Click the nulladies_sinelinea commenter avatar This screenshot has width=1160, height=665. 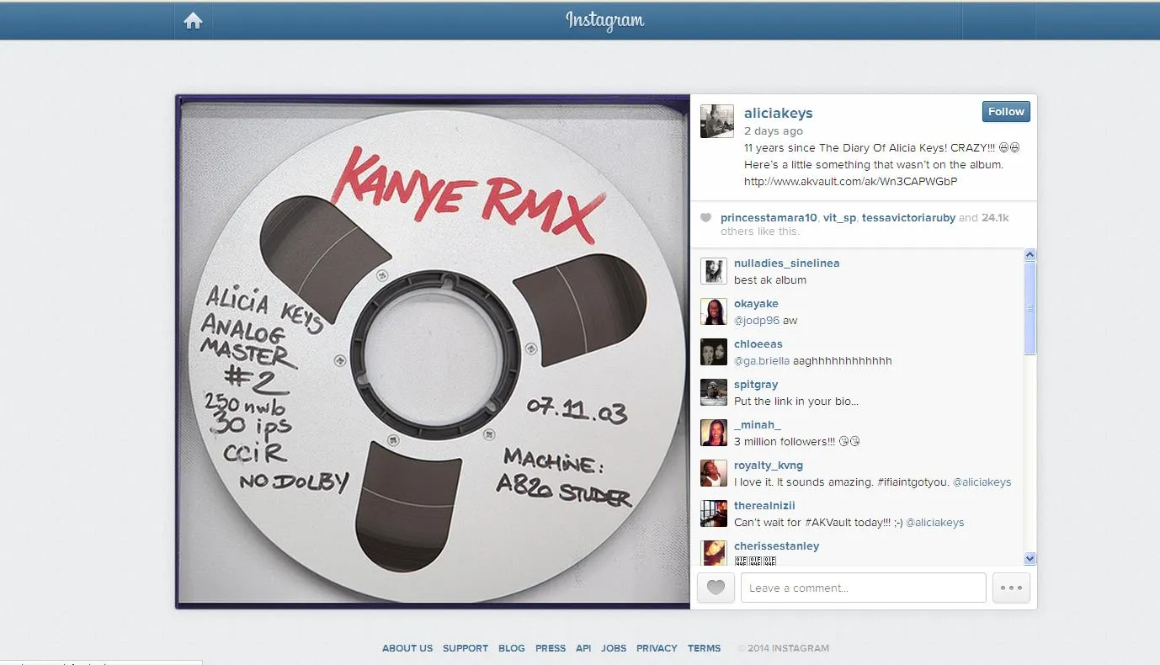[x=714, y=271]
